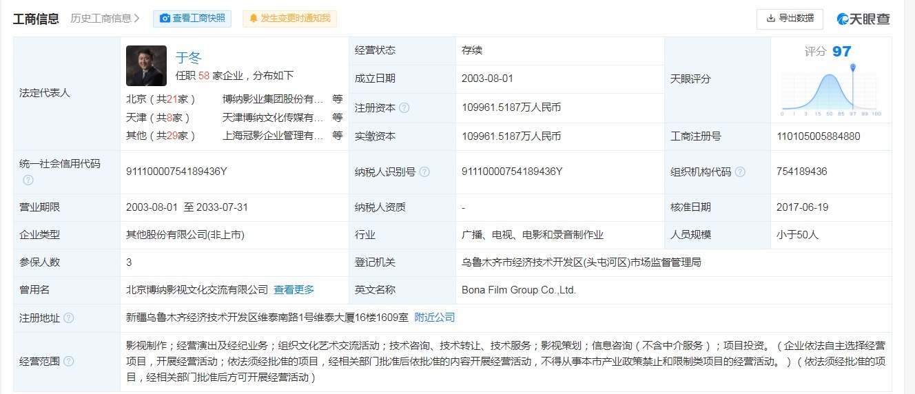This screenshot has height=394, width=915.
Task: Click 发生变更时通知我 notification button
Action: (x=289, y=19)
